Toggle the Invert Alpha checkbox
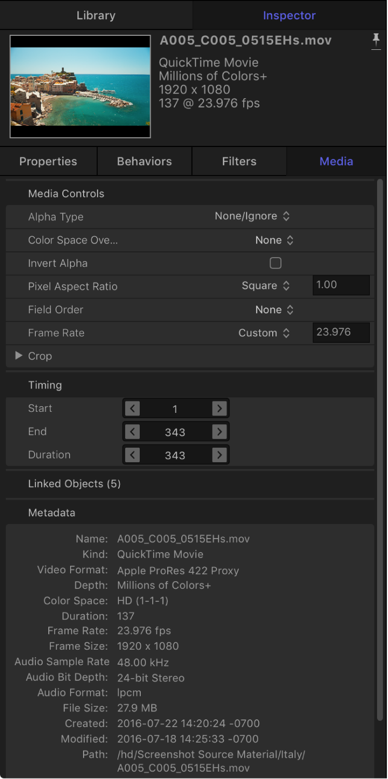Viewport: 388px width, 779px height. coord(275,263)
